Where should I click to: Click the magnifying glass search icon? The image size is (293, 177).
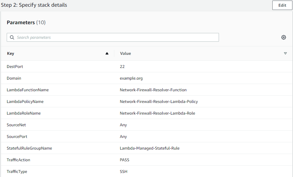pos(12,37)
